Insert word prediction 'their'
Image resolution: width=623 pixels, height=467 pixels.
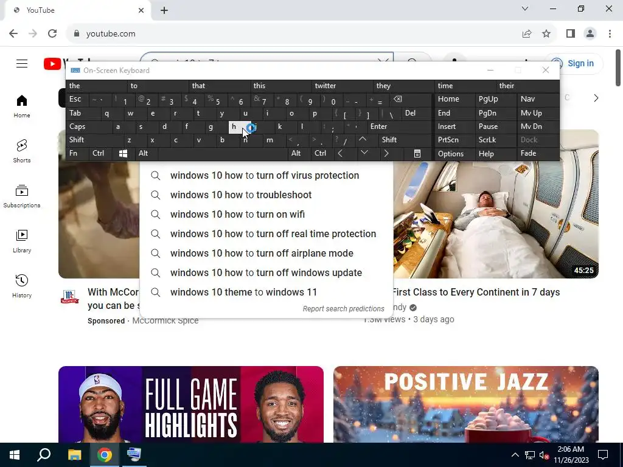click(527, 86)
